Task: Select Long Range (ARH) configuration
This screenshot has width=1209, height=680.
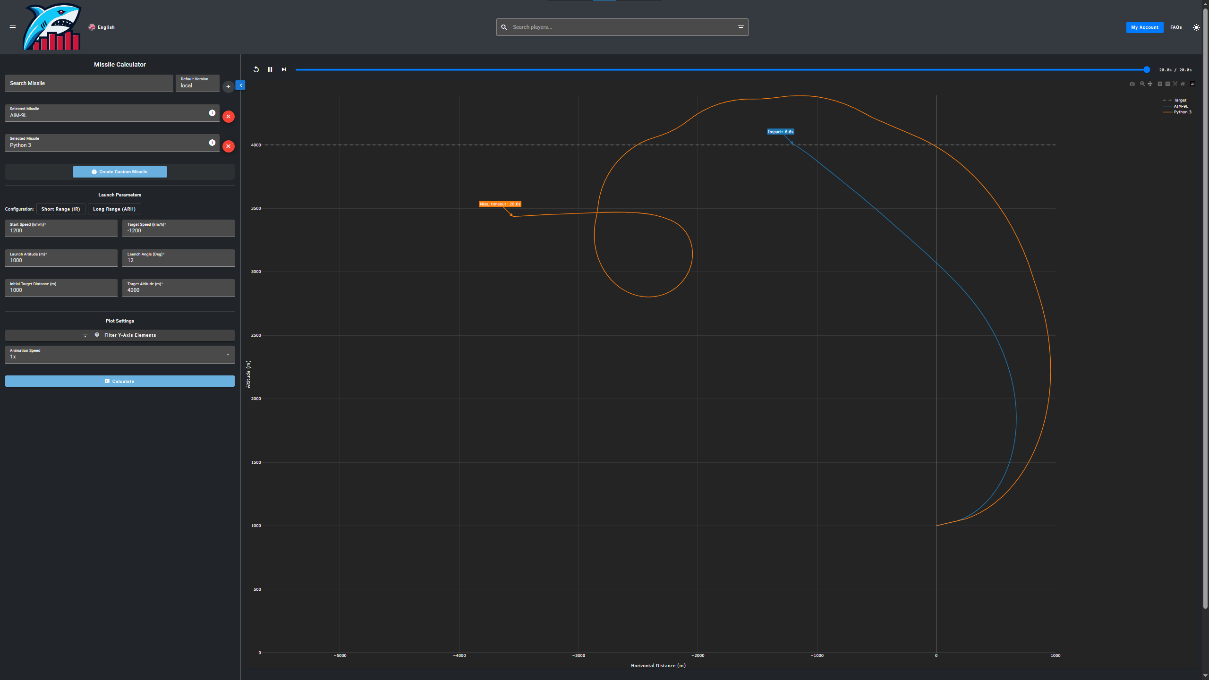Action: click(114, 209)
